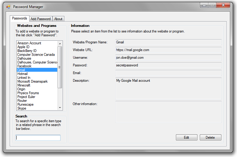Click list scrollbar down arrow

(60, 107)
